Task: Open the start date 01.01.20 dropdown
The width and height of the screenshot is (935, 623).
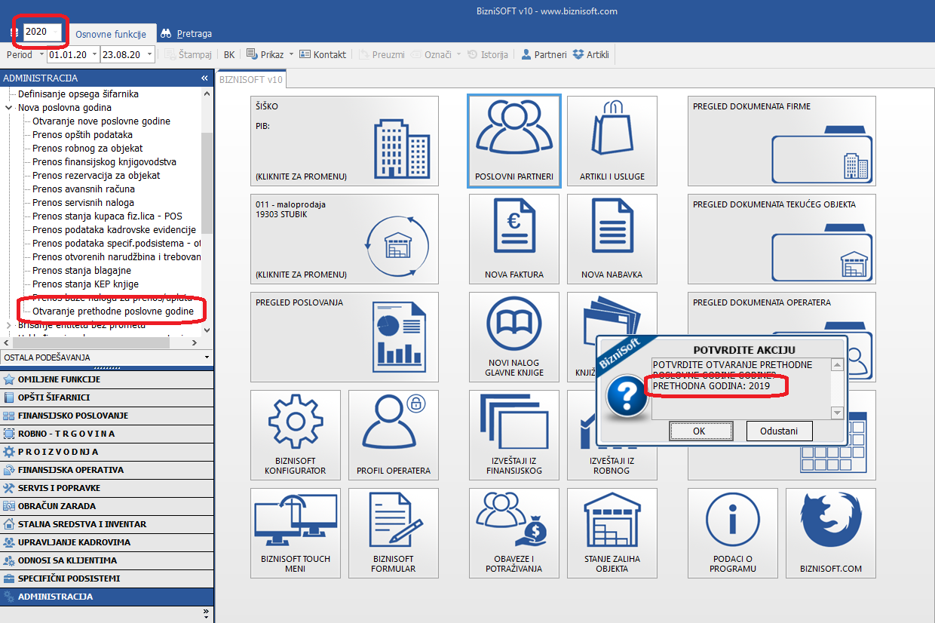Action: [95, 54]
